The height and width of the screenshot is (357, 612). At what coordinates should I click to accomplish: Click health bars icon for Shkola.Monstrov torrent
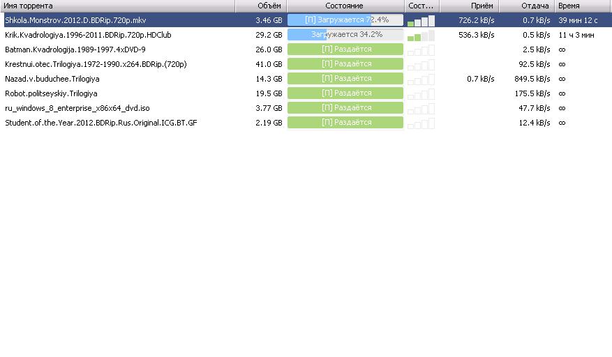tap(421, 21)
